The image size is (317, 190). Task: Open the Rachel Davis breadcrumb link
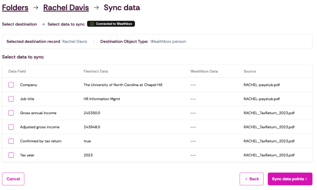click(66, 8)
